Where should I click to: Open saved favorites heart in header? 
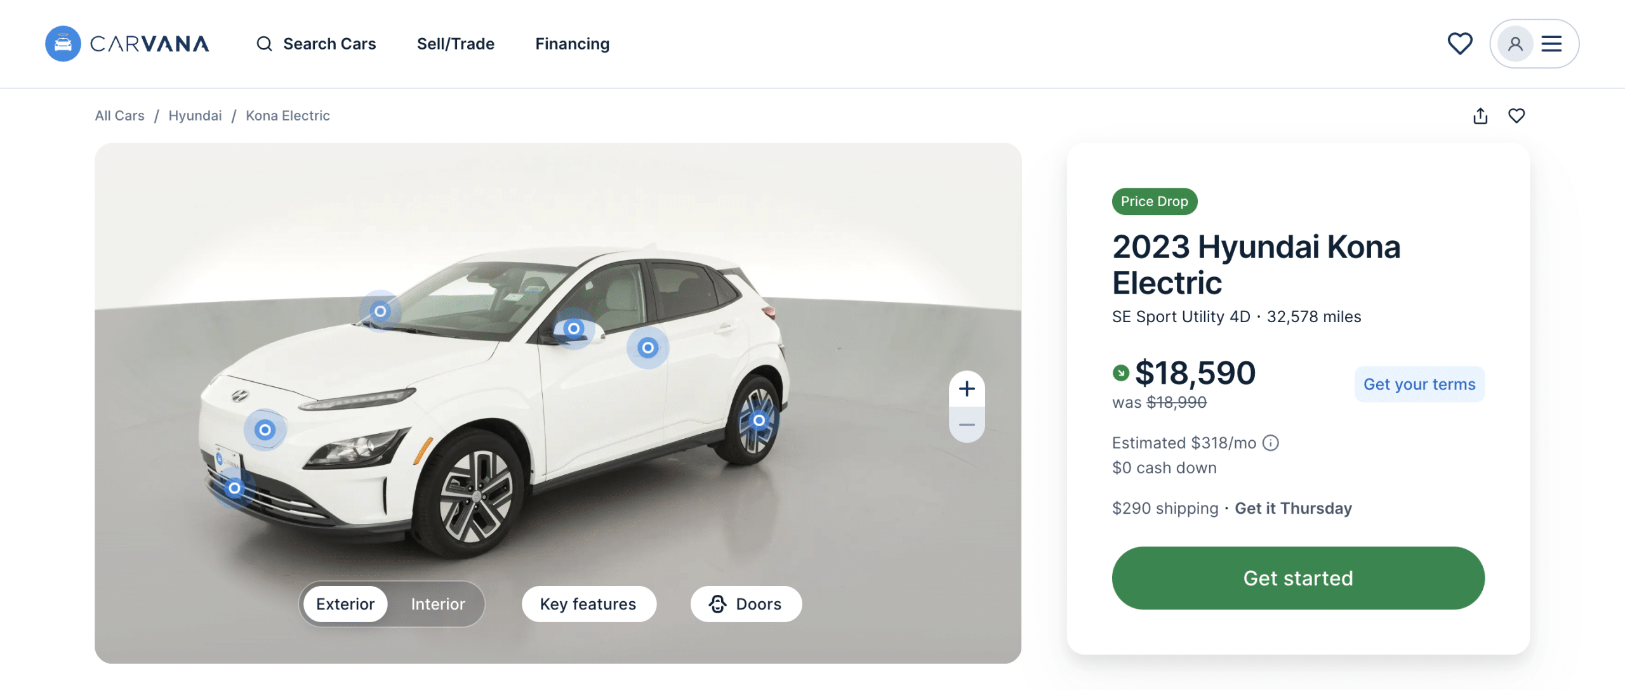(x=1459, y=44)
